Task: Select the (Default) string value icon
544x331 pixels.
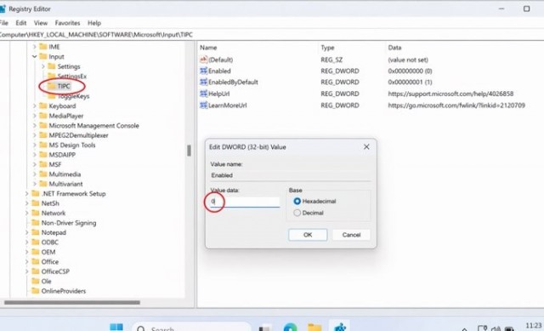Action: (204, 60)
